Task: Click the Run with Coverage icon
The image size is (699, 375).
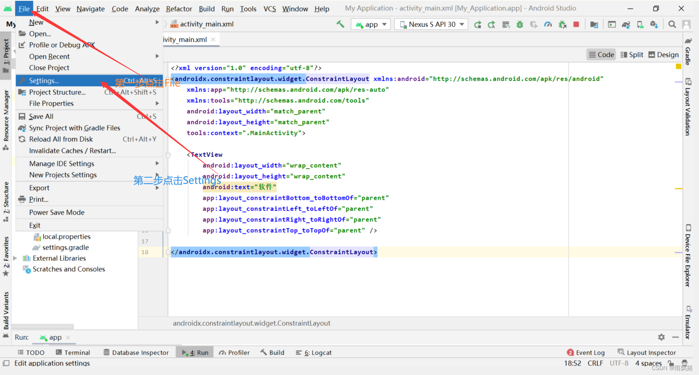Action: tap(534, 25)
